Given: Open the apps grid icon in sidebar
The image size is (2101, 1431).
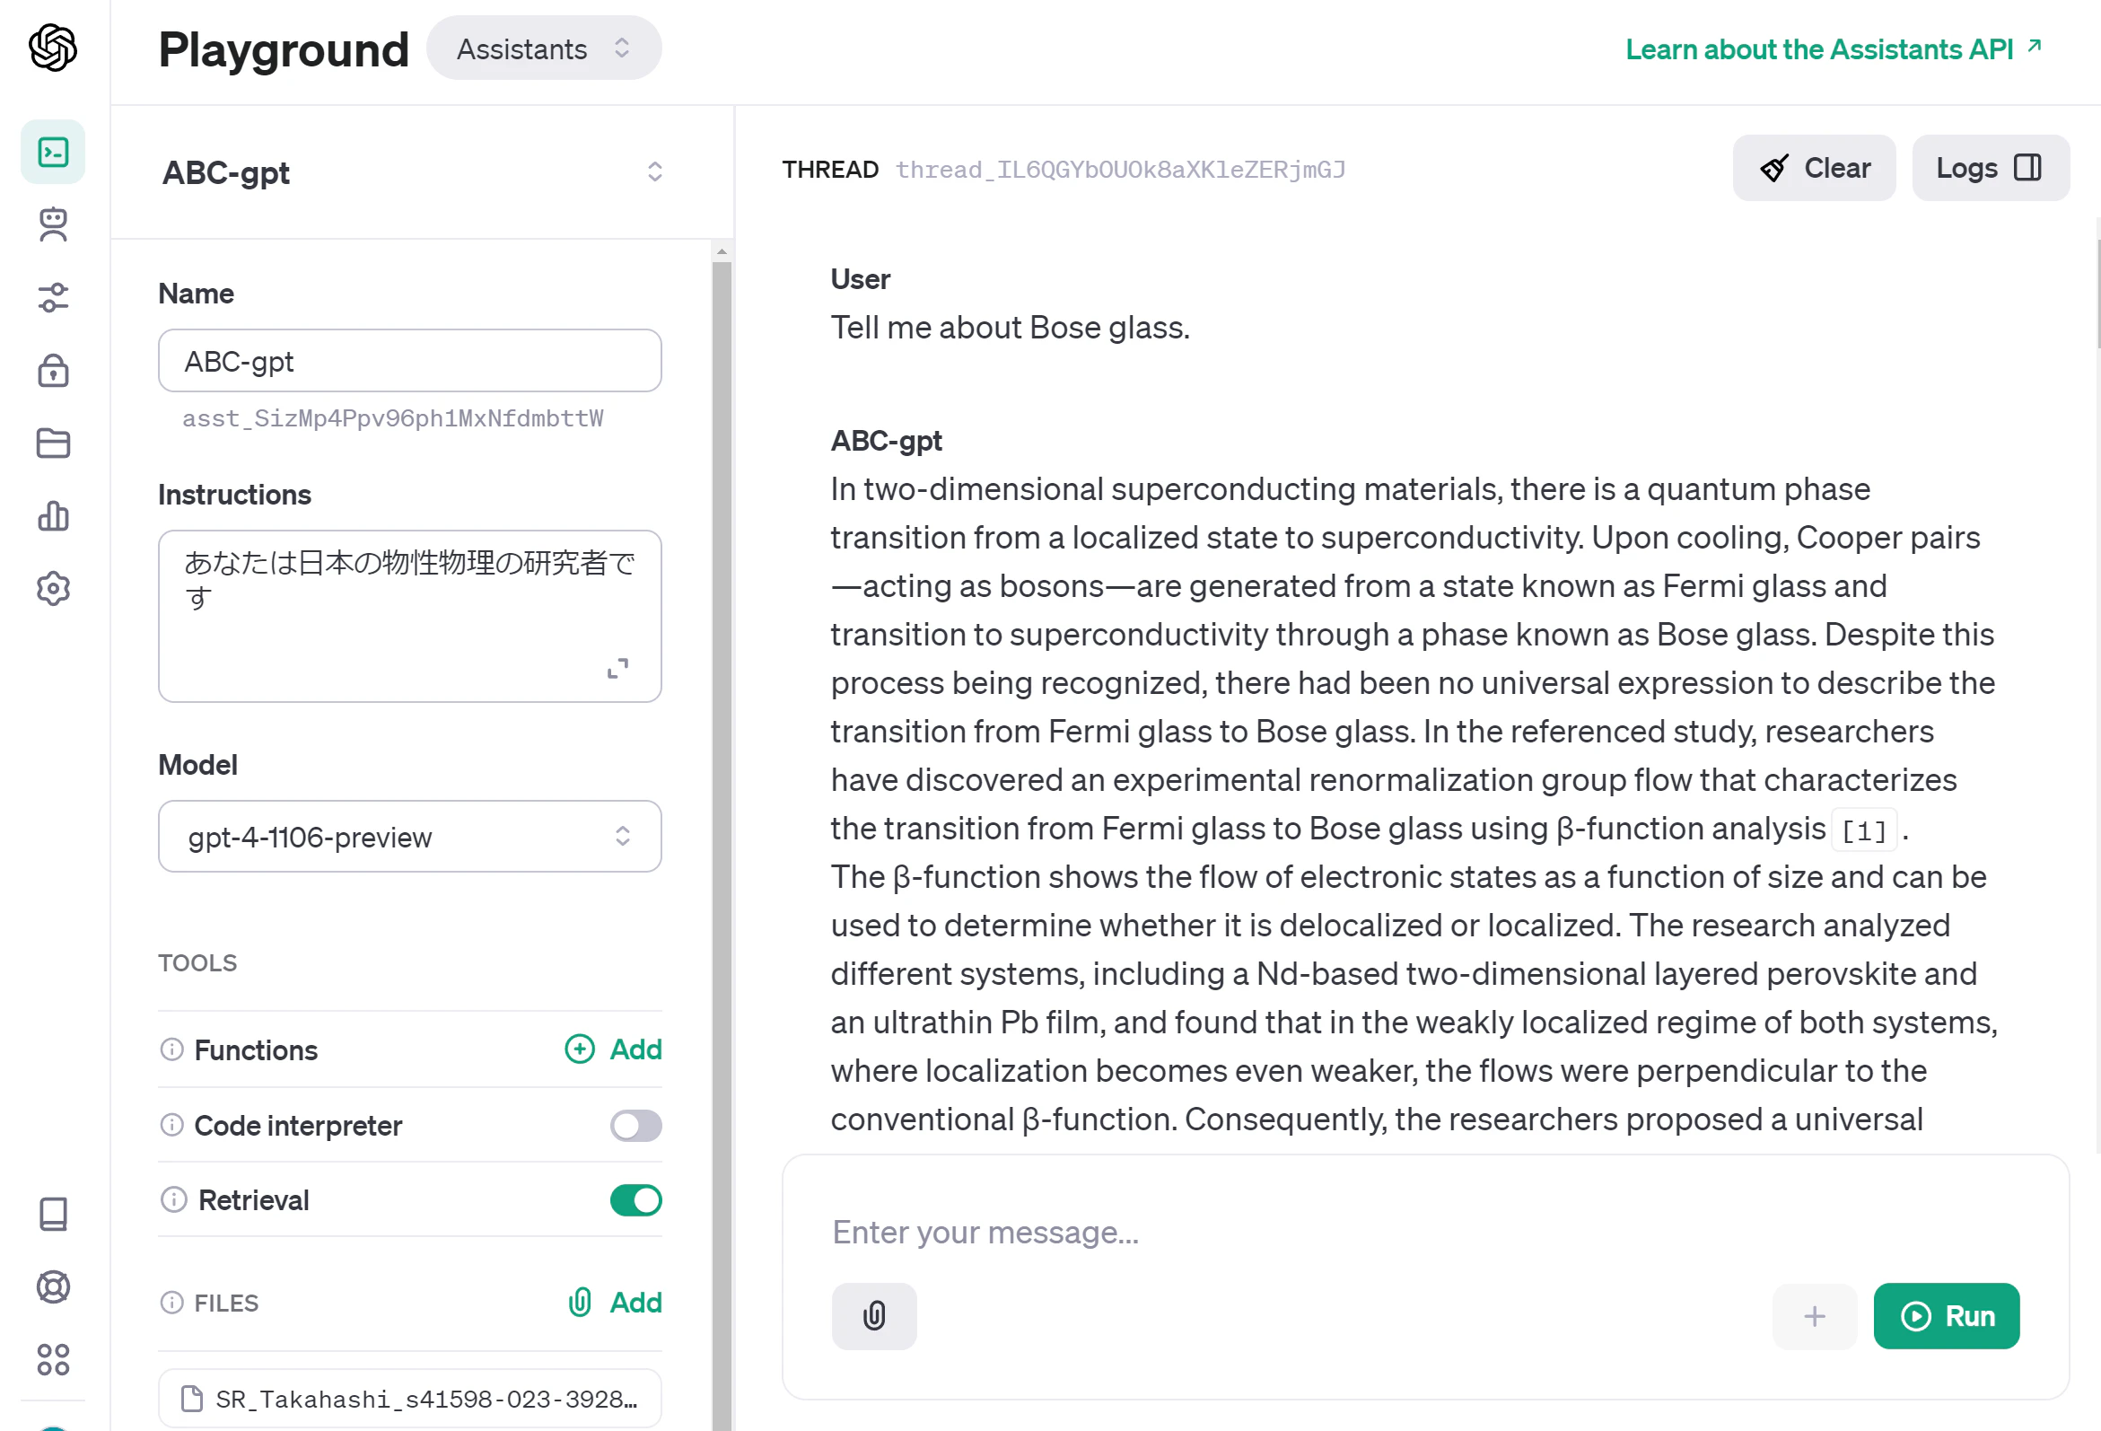Looking at the screenshot, I should tap(53, 1358).
